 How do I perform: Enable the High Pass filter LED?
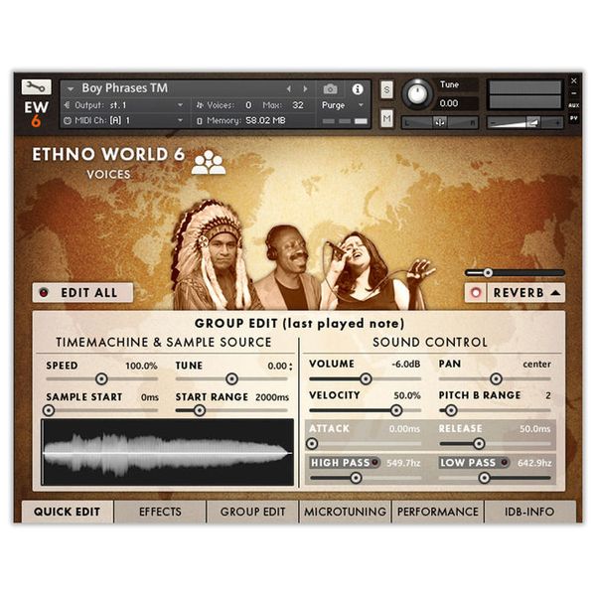[x=374, y=462]
